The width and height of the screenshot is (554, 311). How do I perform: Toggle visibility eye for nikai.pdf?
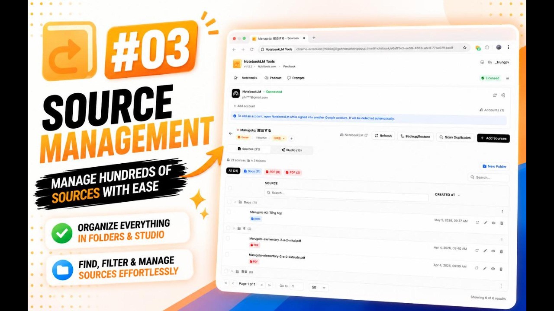493,251
